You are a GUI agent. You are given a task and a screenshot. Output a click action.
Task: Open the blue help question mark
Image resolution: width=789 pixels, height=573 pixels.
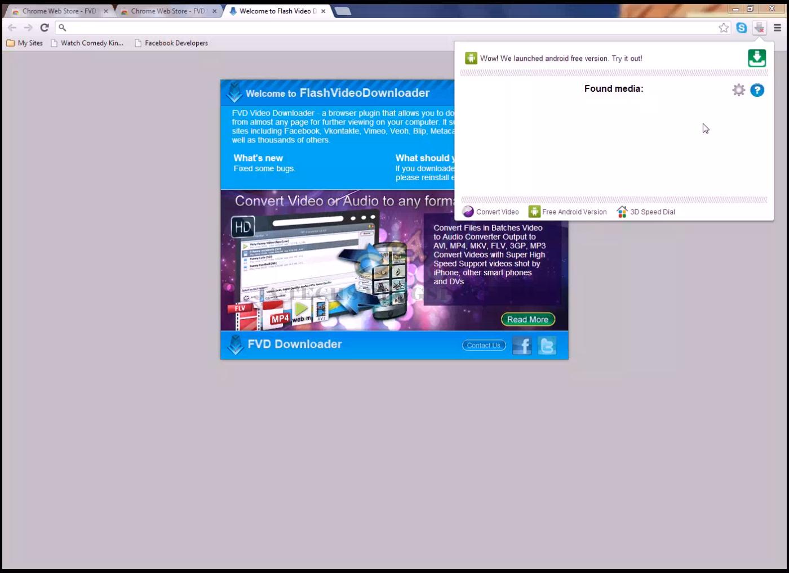[757, 90]
